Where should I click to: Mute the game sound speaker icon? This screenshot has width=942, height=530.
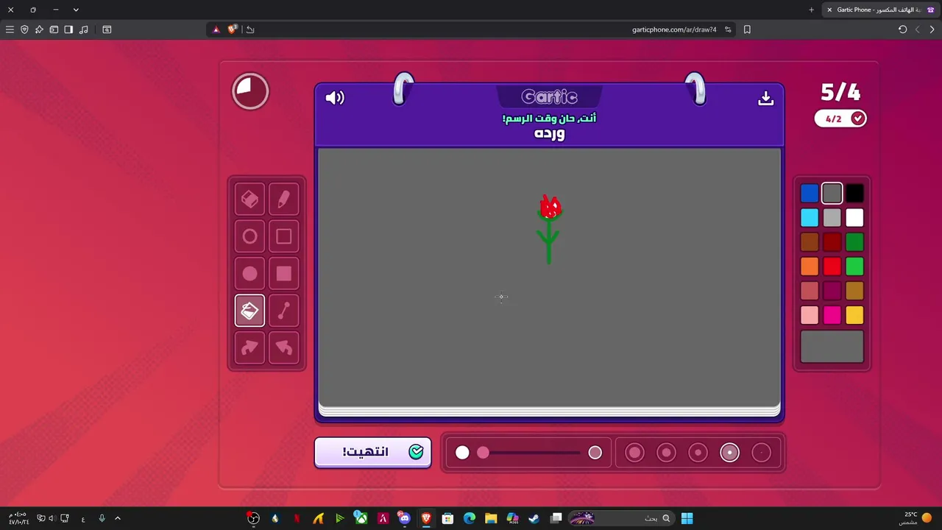click(335, 98)
